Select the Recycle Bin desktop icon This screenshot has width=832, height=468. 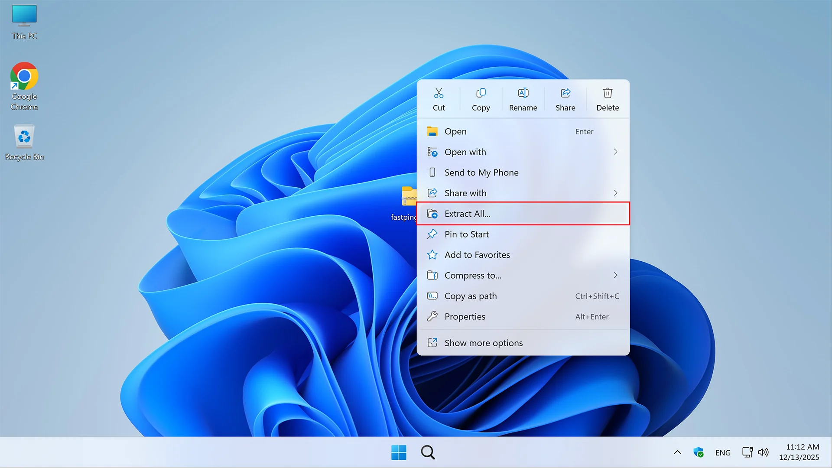(24, 138)
